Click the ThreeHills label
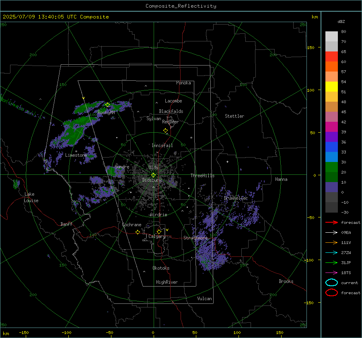This screenshot has height=338, width=362. click(202, 176)
